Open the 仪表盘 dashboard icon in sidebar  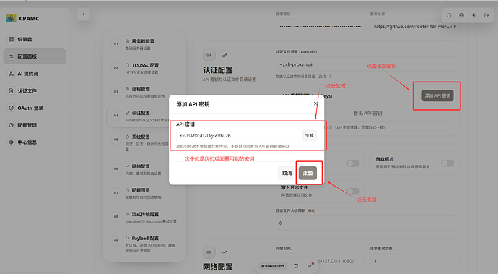[11, 39]
